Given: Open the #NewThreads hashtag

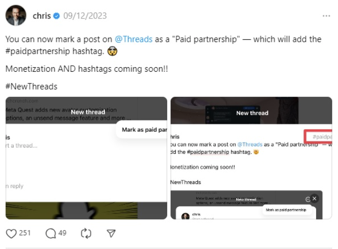Looking at the screenshot, I should coord(32,86).
